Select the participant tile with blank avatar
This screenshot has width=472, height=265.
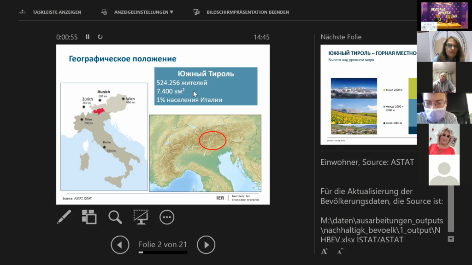click(444, 170)
